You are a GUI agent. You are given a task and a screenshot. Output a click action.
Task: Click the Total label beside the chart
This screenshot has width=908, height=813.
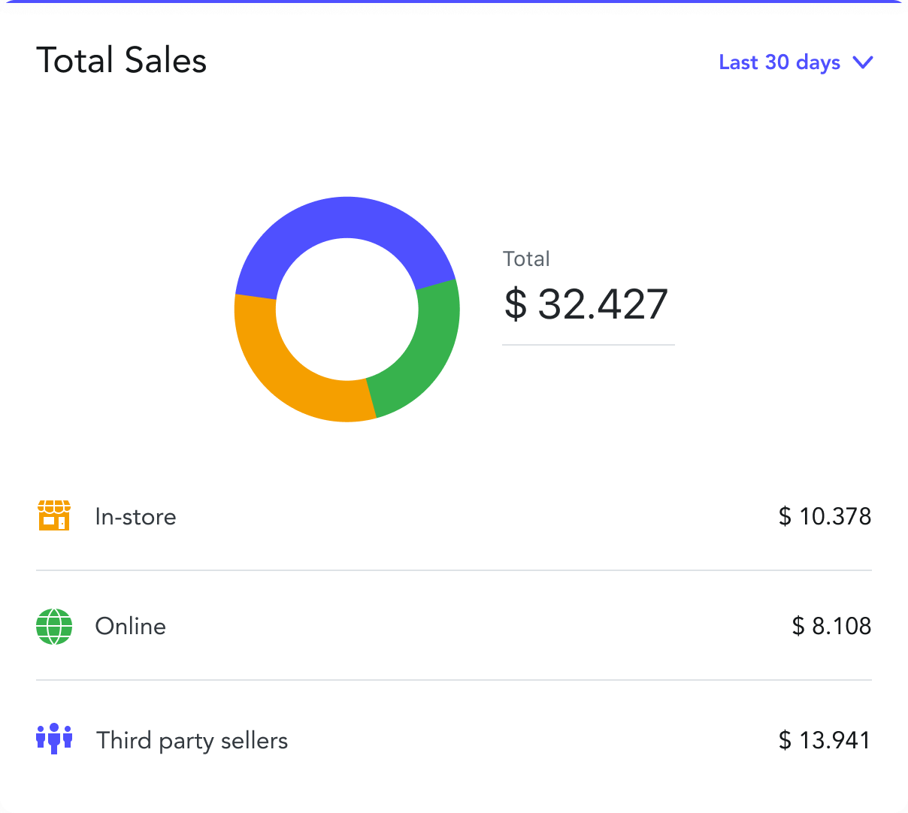(526, 259)
